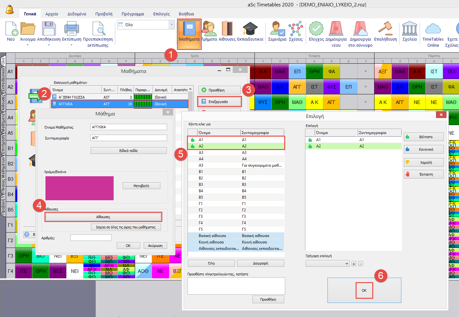The height and width of the screenshot is (317, 459).
Task: Open Σεμινάρια from the toolbar
Action: coord(277,31)
